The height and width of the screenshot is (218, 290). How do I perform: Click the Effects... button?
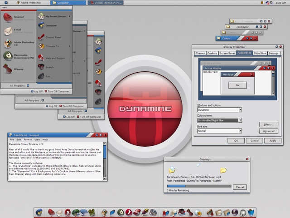coord(269,124)
